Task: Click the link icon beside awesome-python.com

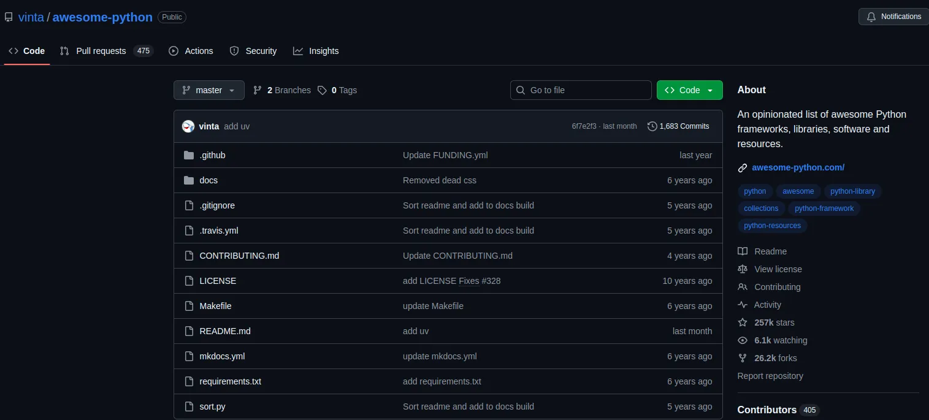Action: [x=743, y=167]
